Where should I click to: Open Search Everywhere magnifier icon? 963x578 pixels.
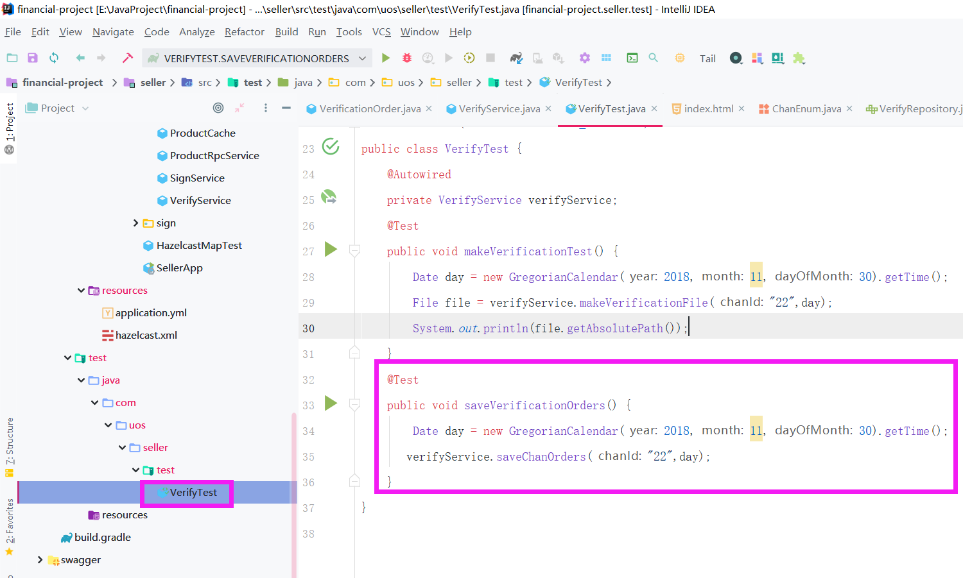coord(653,58)
